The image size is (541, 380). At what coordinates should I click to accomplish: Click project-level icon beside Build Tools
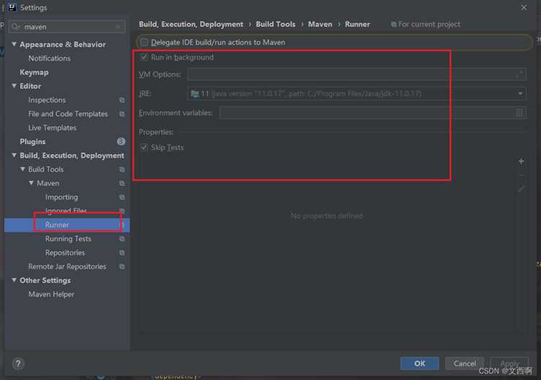tap(122, 169)
